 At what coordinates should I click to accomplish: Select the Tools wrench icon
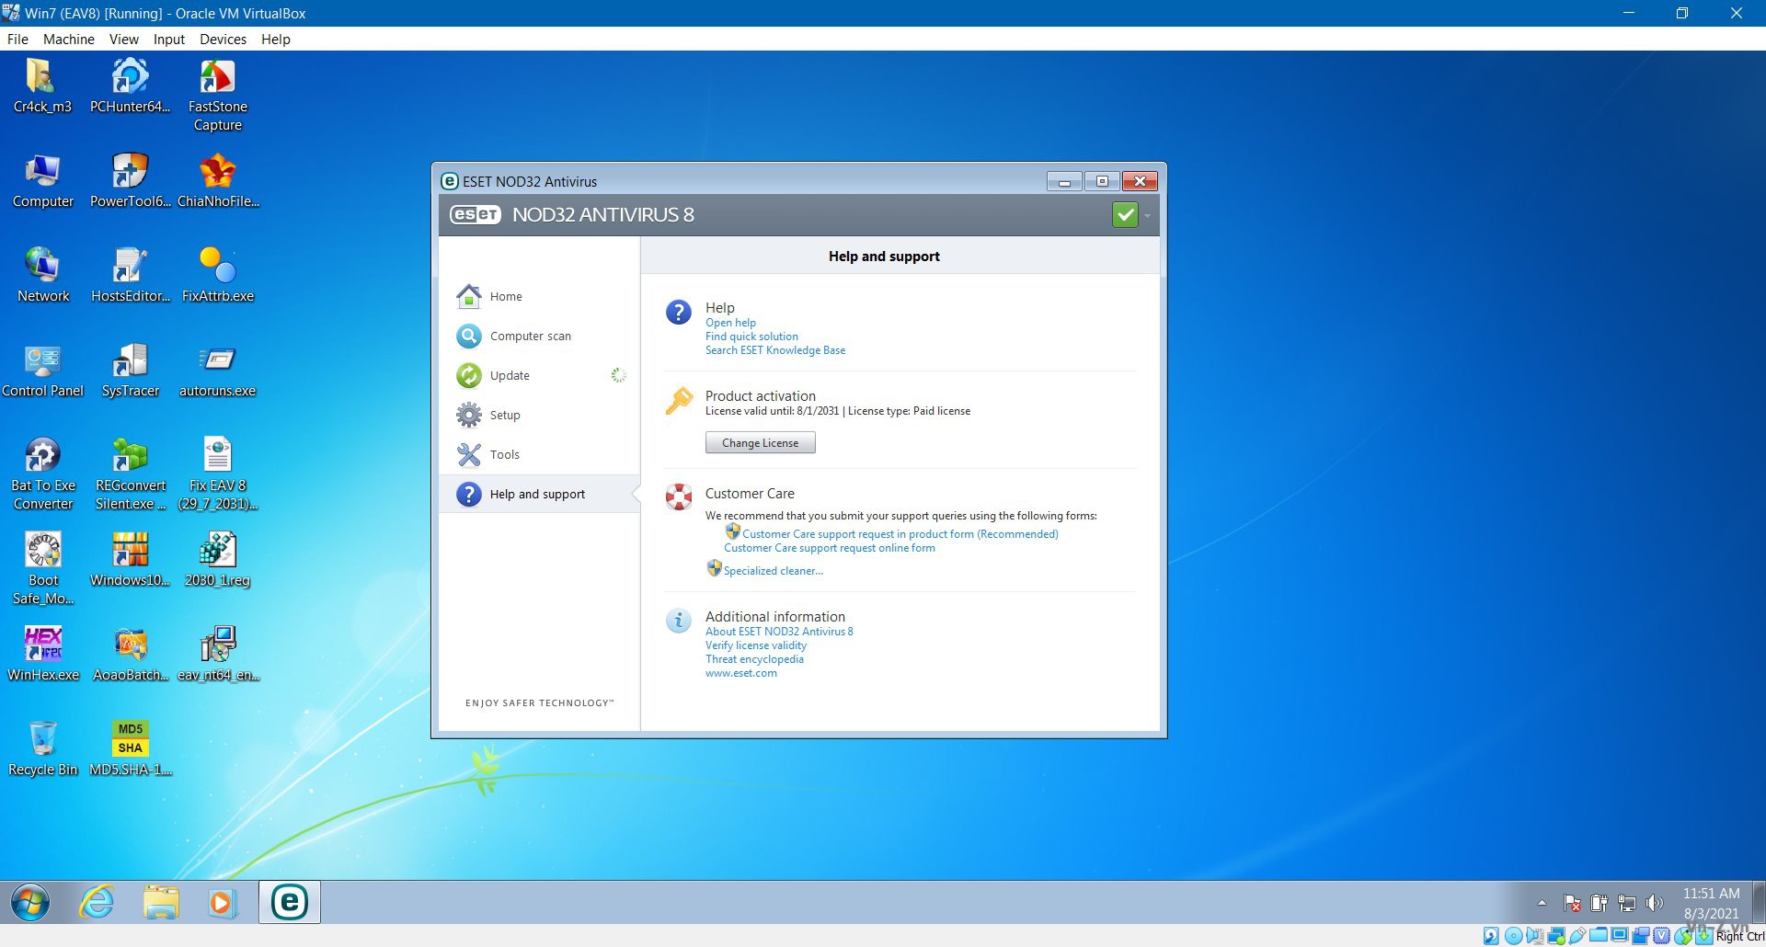[x=469, y=454]
